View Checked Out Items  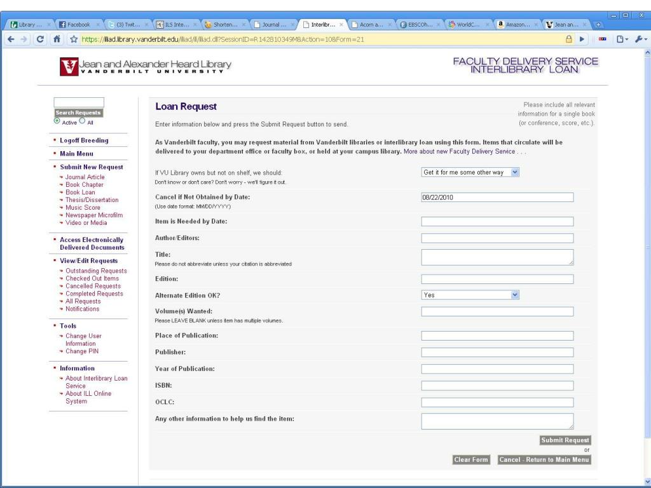click(x=92, y=278)
